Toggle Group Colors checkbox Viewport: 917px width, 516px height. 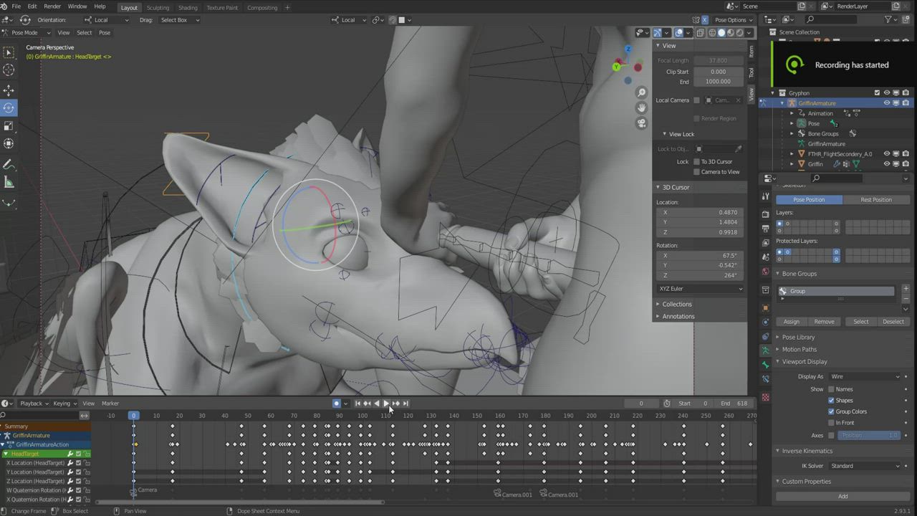(x=831, y=411)
